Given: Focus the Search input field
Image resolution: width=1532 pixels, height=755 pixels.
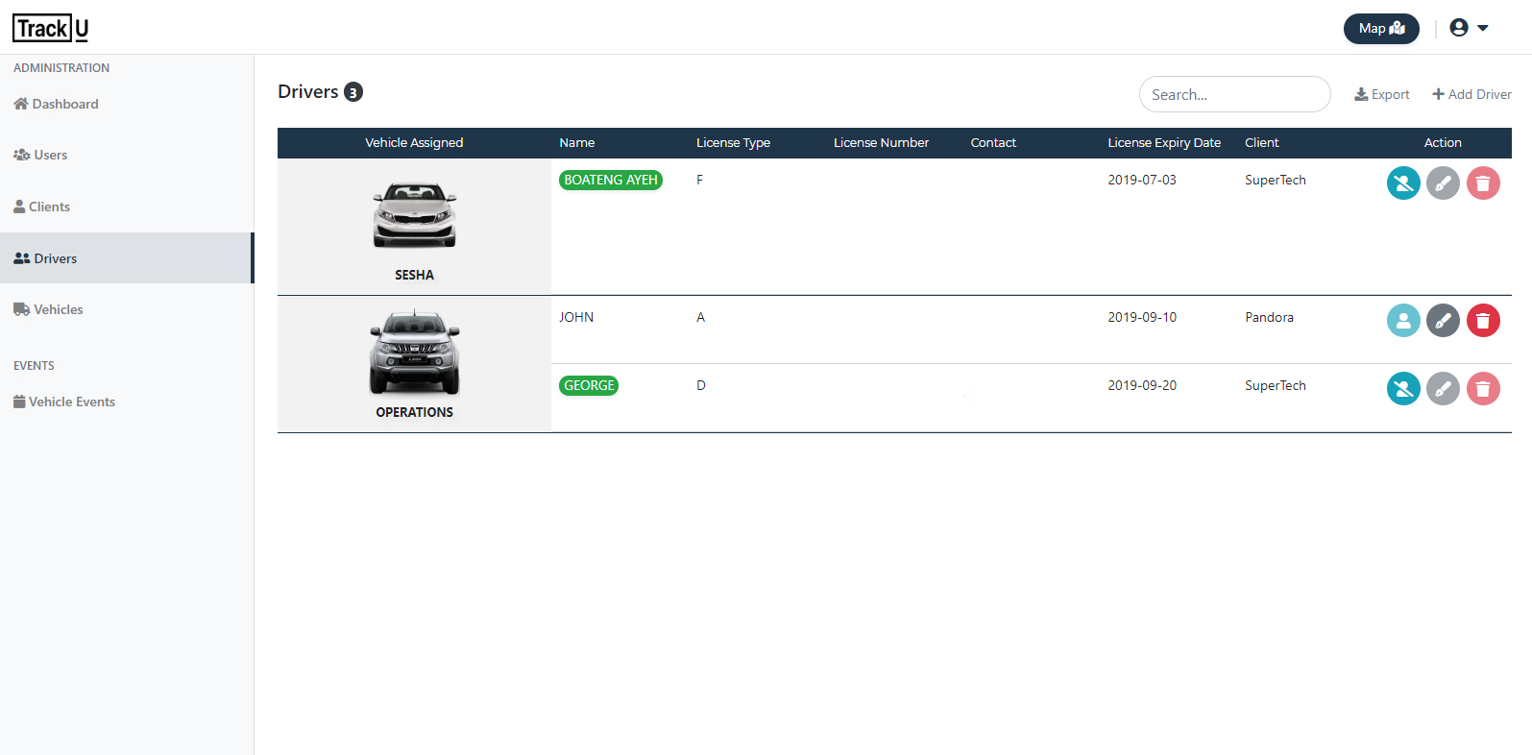Looking at the screenshot, I should tap(1235, 94).
